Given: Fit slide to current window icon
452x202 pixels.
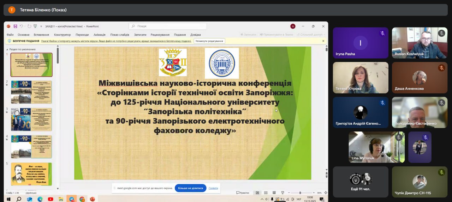Looking at the screenshot, I should [x=325, y=193].
